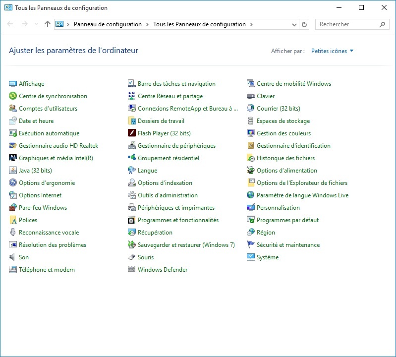Viewport: 396px width, 357px height.
Task: Click the Control Panel icon in address bar
Action: [x=59, y=24]
